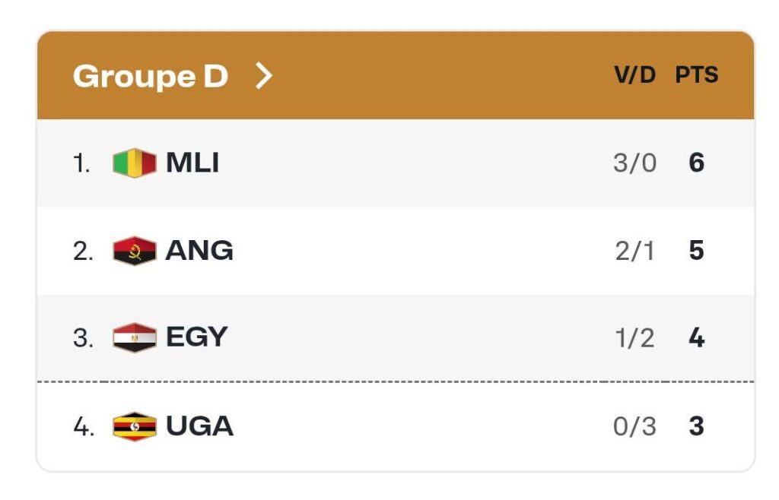Expand Groupe D with the chevron arrow

(263, 76)
